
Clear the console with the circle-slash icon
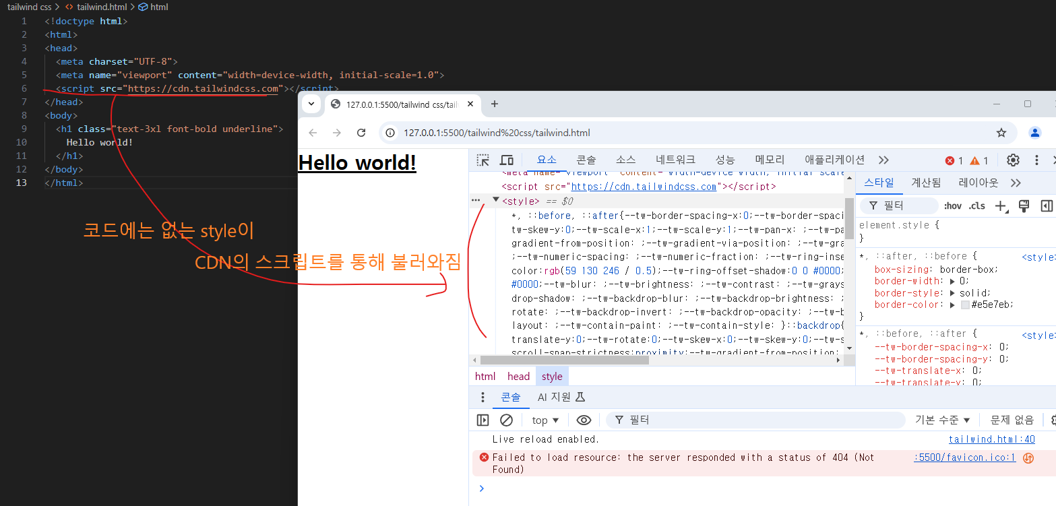point(506,420)
